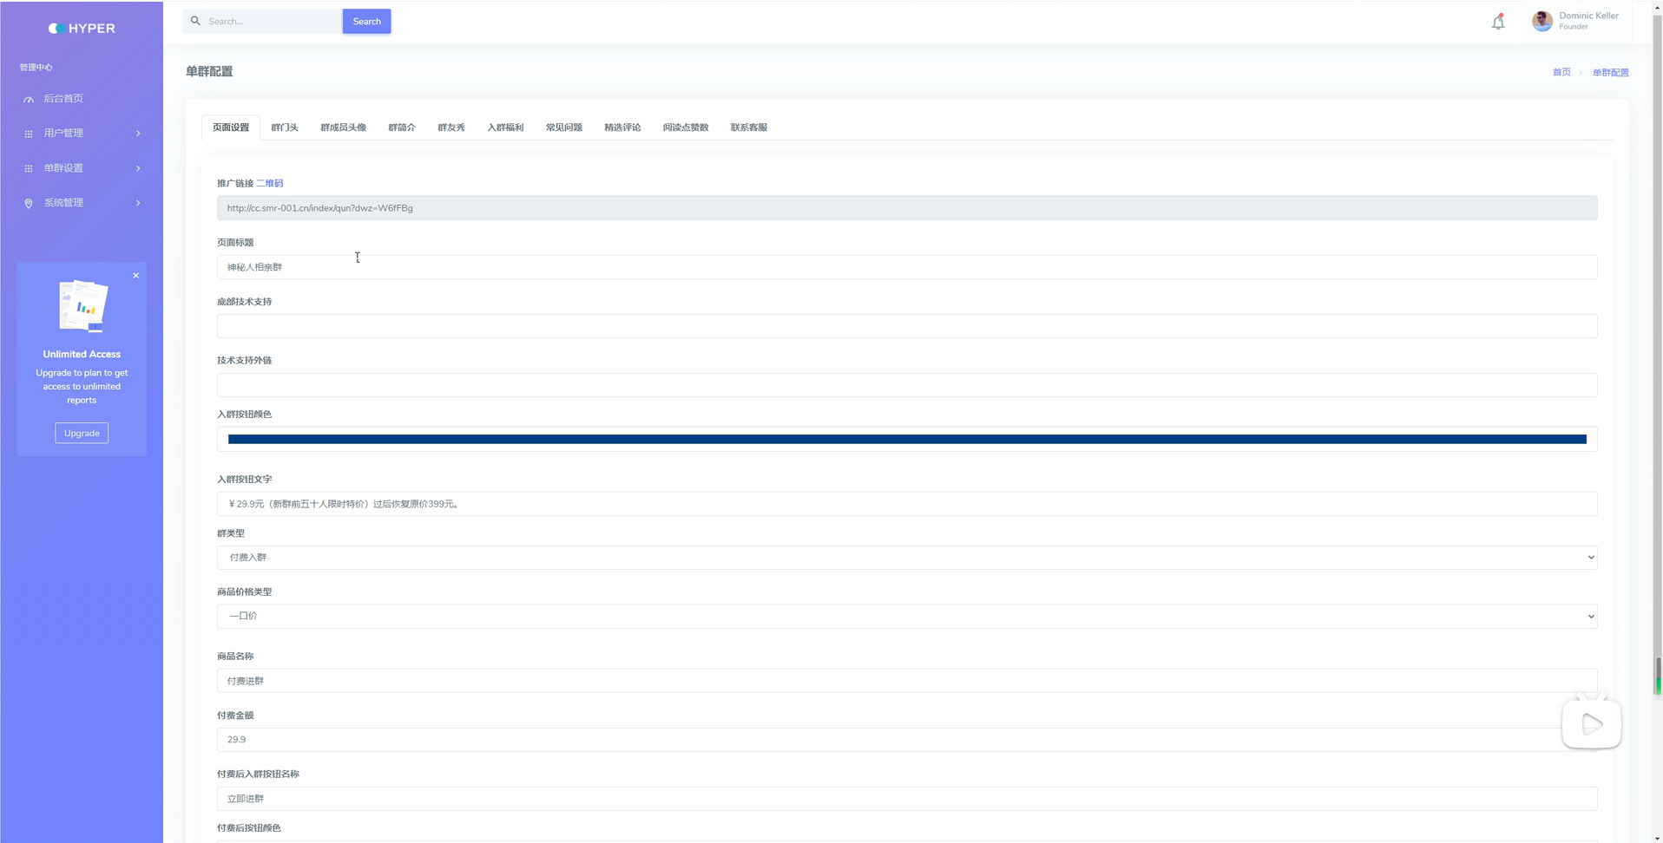Open 后台首页 dashboard in the sidebar
Image resolution: width=1663 pixels, height=843 pixels.
[63, 99]
